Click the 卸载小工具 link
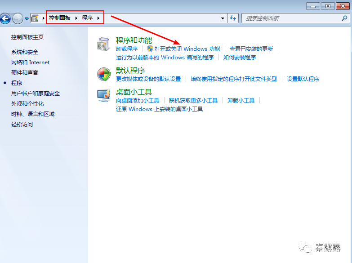Viewport: 352px width, 263px height. pyautogui.click(x=241, y=101)
